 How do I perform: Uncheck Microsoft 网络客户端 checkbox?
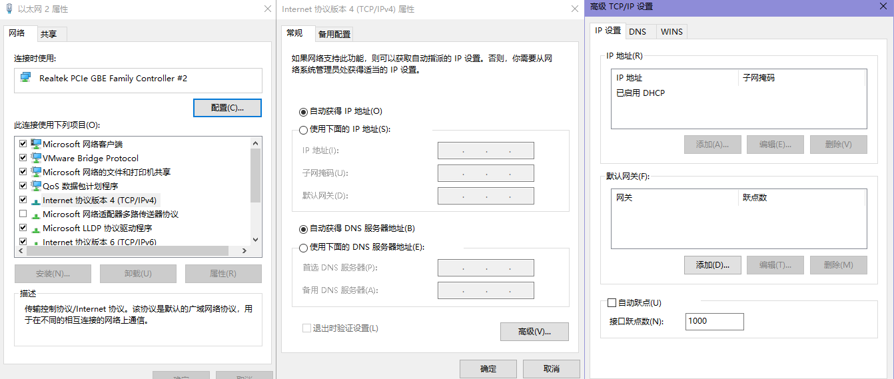pyautogui.click(x=23, y=144)
